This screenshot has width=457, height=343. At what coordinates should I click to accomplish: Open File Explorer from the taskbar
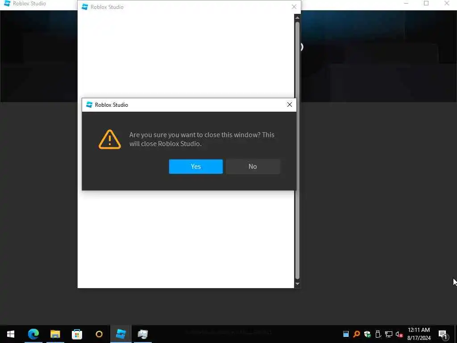tap(55, 334)
